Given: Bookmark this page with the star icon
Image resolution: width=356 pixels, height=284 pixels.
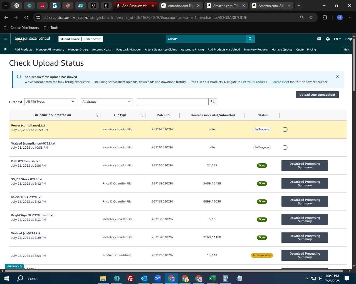Looking at the screenshot, I should tap(311, 17).
